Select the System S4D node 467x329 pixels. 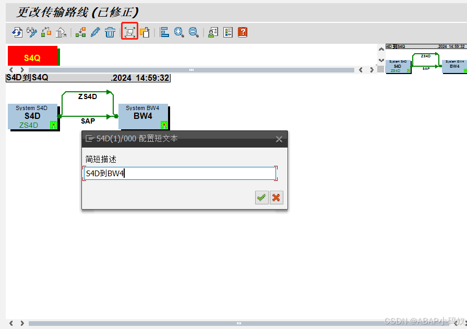[x=32, y=116]
